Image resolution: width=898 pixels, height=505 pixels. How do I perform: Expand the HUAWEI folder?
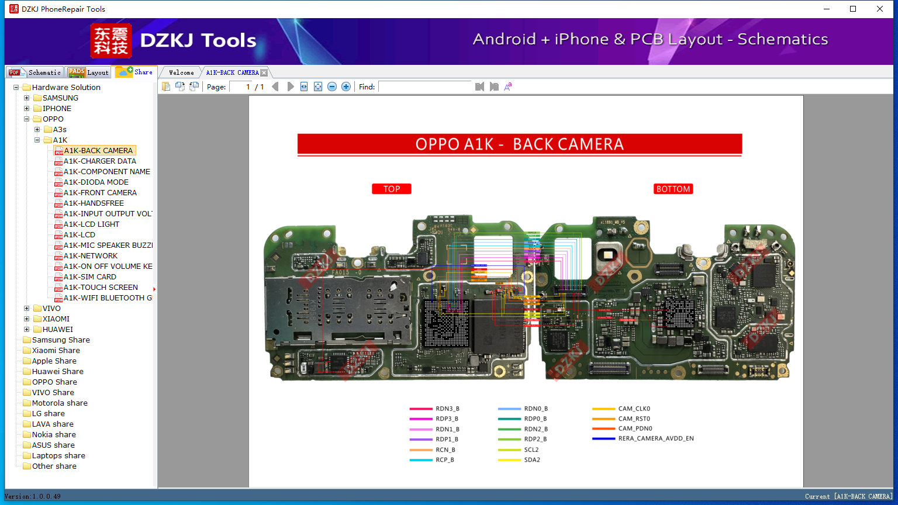click(x=27, y=330)
